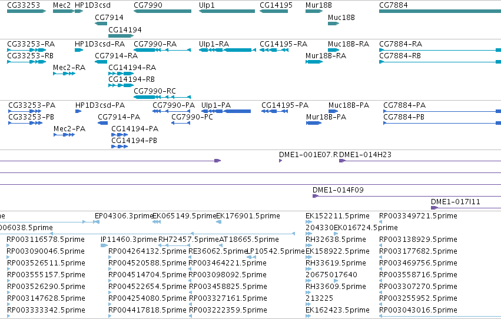Click clone DME1-017I11
501x319 pixels.
pyautogui.click(x=456, y=202)
